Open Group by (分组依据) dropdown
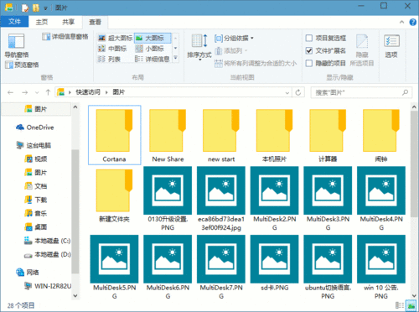419x312 pixels. click(234, 38)
